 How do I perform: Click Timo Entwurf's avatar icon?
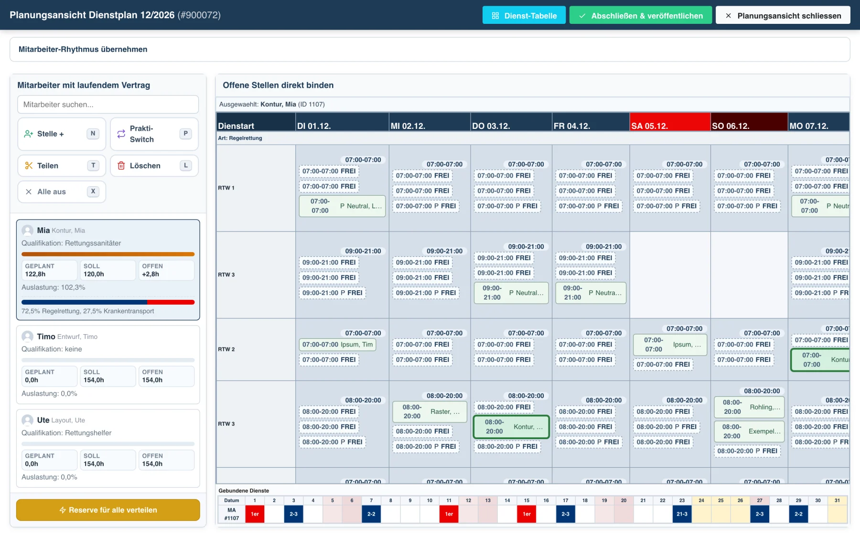28,337
